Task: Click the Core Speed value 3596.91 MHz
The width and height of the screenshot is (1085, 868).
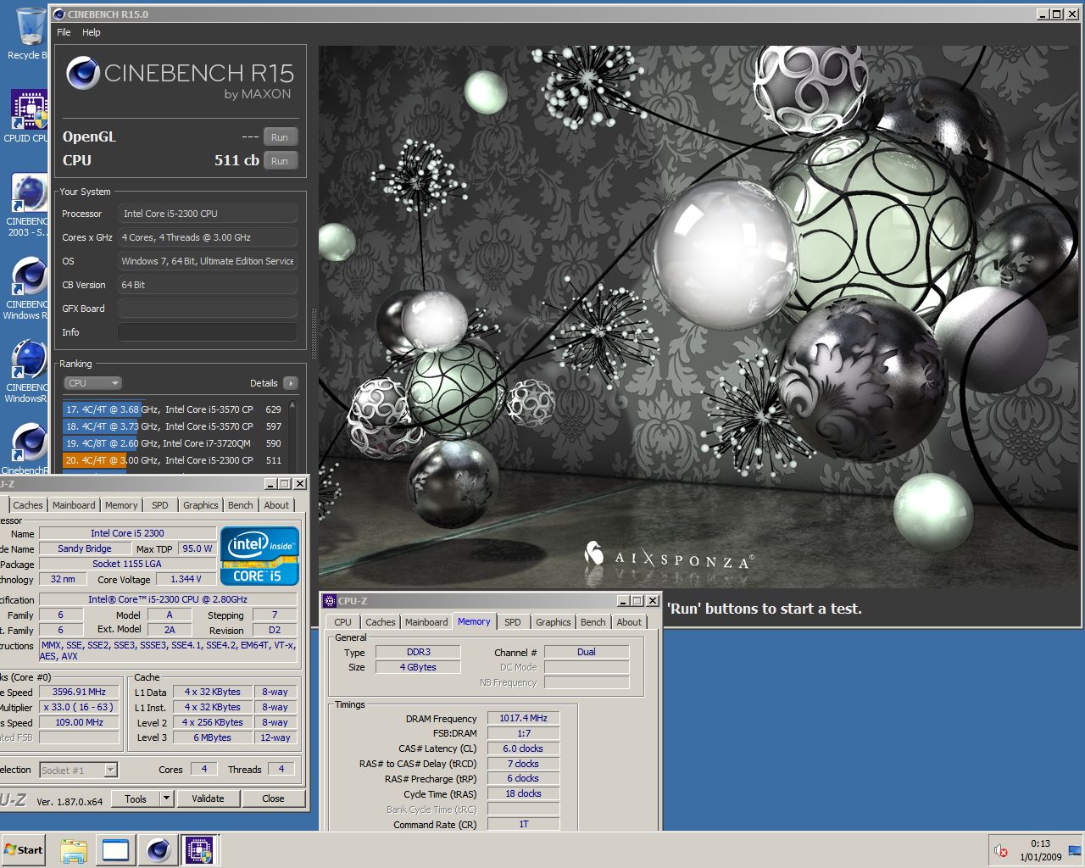Action: click(79, 692)
